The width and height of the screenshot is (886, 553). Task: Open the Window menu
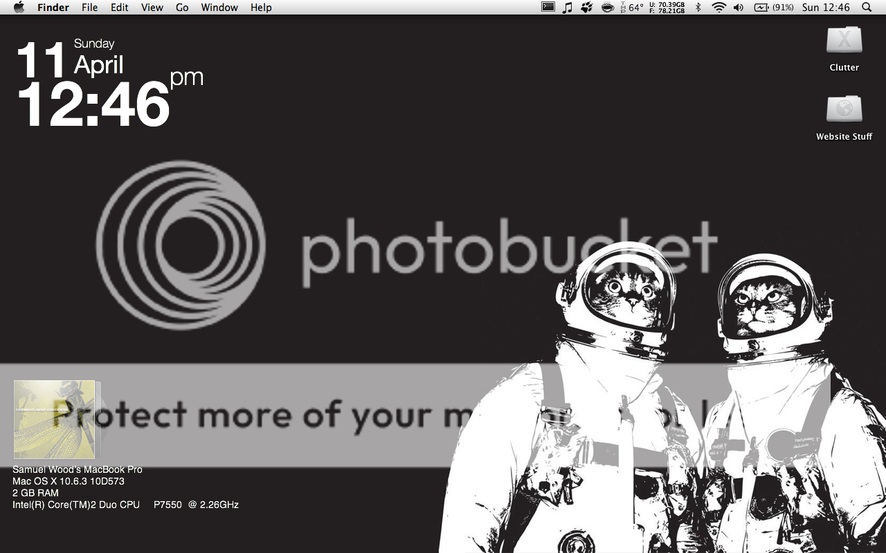[219, 8]
